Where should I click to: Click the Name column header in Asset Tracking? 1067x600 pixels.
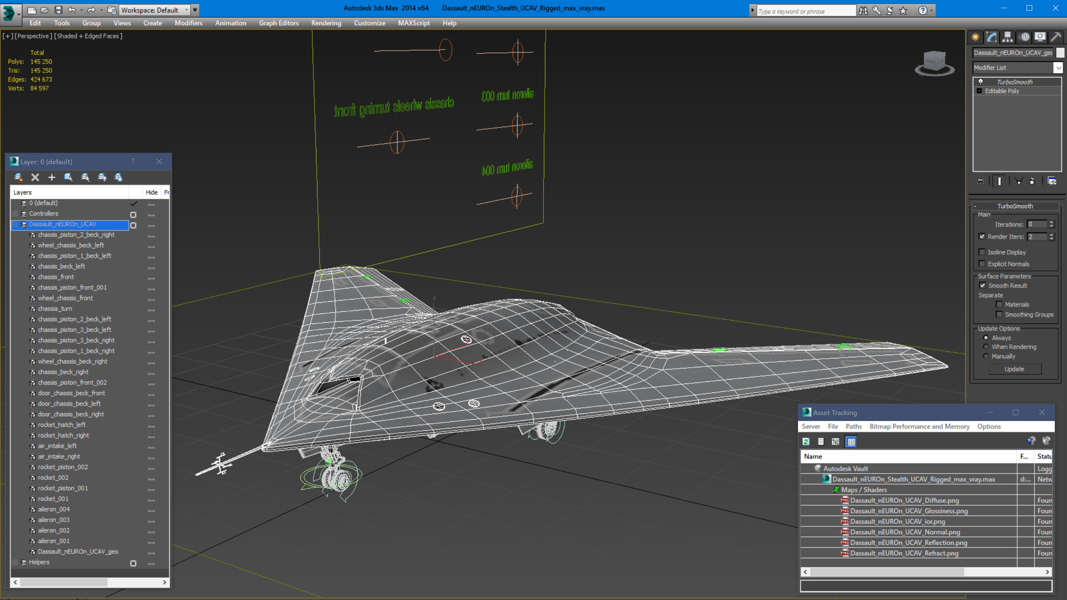tap(909, 456)
